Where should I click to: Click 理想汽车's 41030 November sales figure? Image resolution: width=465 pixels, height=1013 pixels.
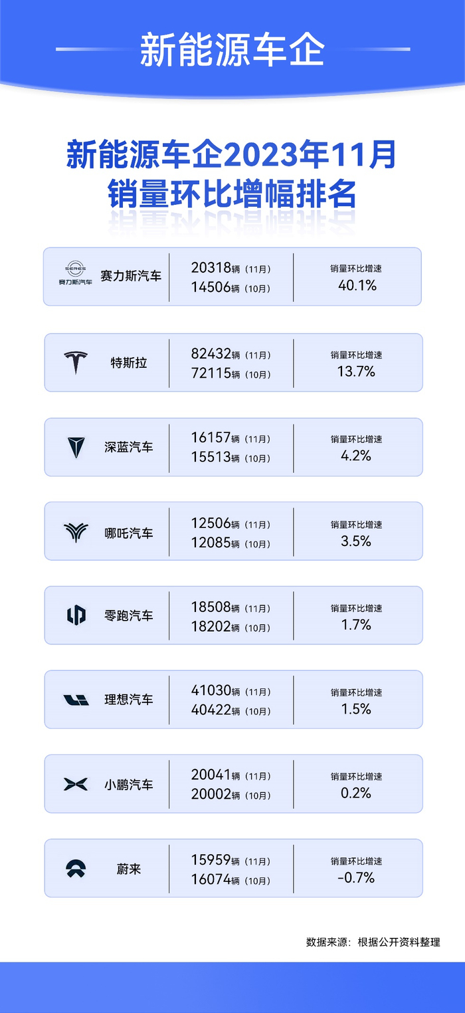click(211, 691)
